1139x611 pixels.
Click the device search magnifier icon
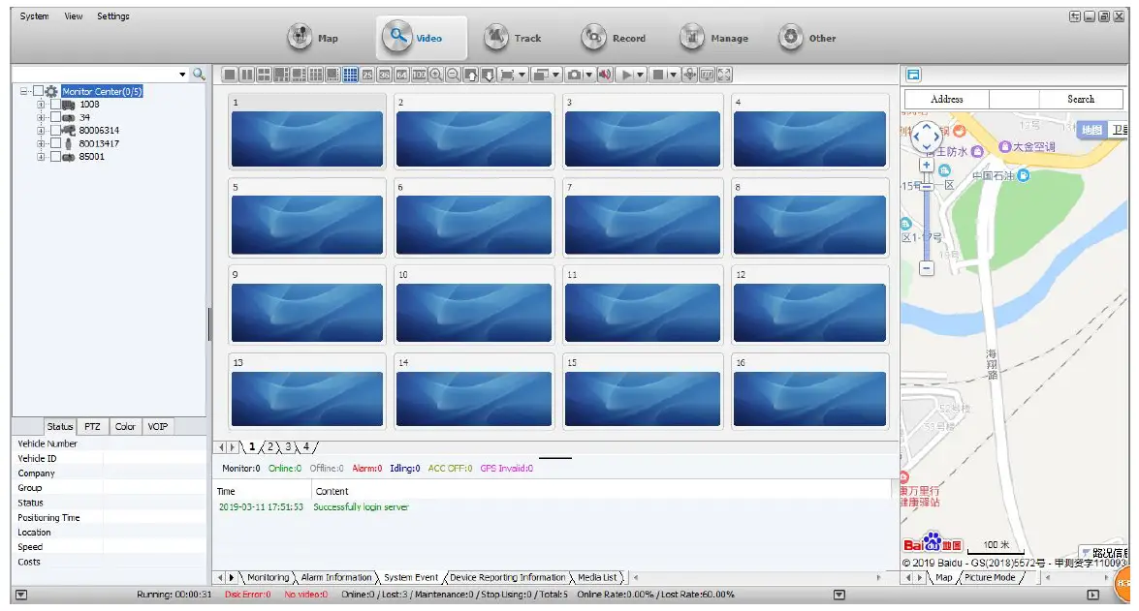point(199,75)
